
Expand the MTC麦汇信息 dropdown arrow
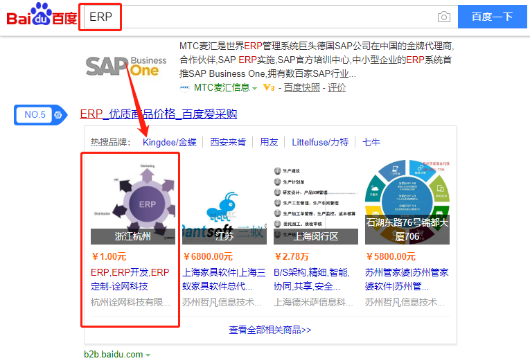[254, 89]
